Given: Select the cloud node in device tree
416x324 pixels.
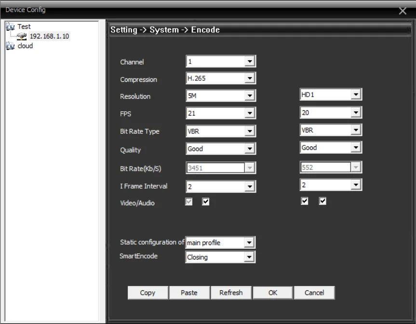Looking at the screenshot, I should coord(25,46).
